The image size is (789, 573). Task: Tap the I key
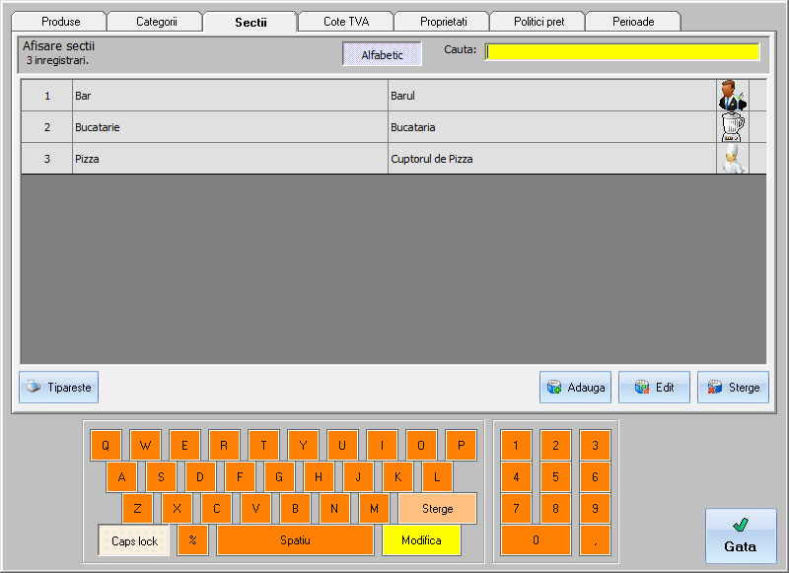(x=382, y=445)
